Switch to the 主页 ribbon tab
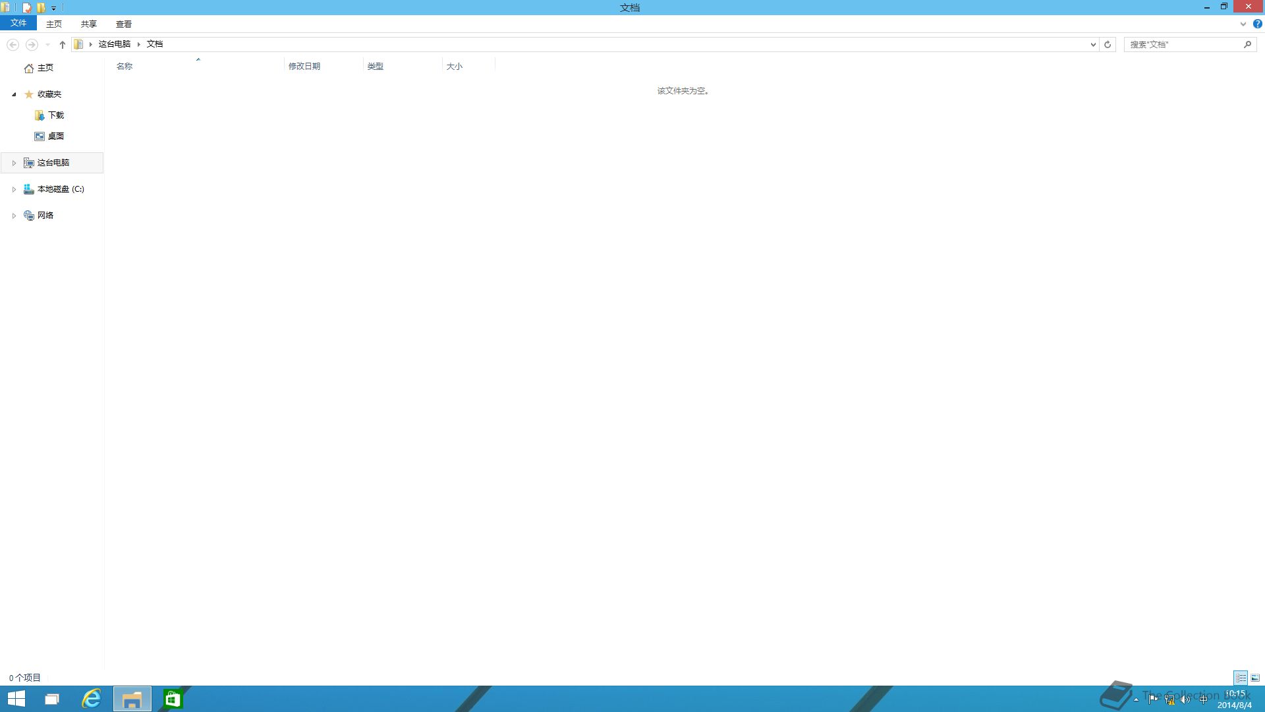1265x712 pixels. [54, 24]
